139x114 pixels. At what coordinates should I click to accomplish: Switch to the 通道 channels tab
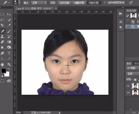[136, 64]
